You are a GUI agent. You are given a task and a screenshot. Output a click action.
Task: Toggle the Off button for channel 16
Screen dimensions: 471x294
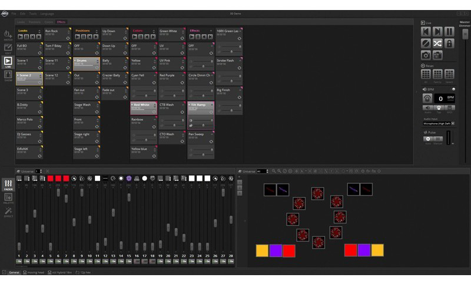coord(137,261)
